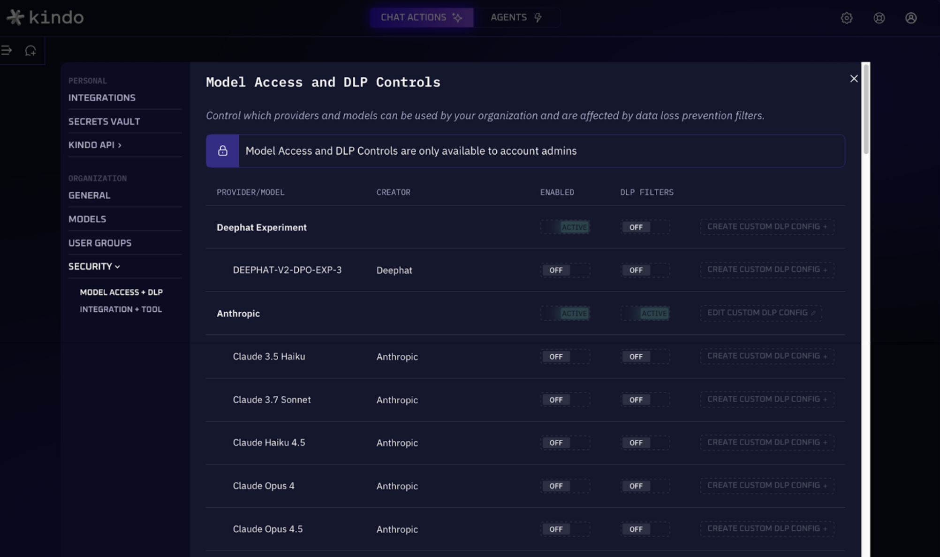
Task: Edit custom DLP config for Anthropic
Action: pos(761,313)
